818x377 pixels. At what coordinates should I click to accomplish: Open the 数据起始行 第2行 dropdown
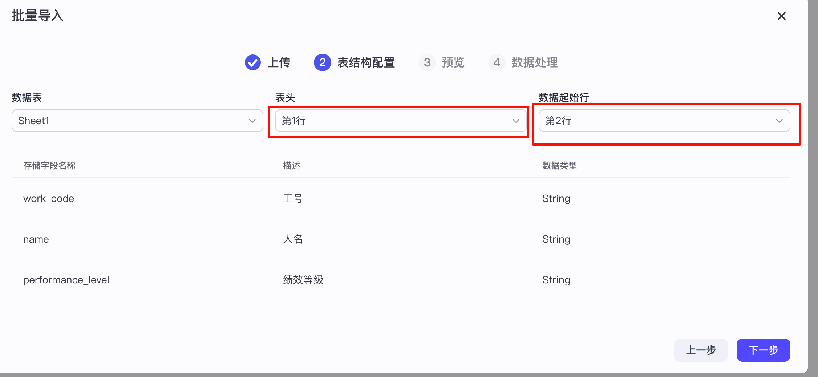click(x=664, y=121)
